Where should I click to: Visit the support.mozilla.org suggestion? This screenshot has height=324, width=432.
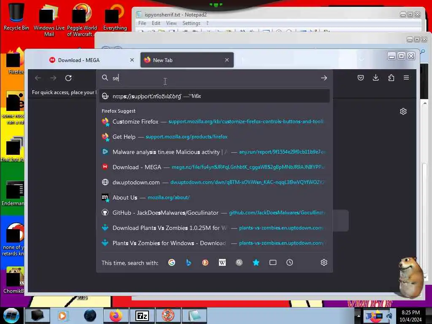(x=214, y=96)
